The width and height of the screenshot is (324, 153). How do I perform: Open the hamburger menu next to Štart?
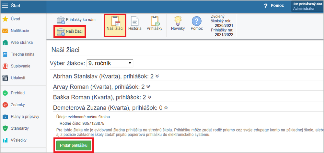(5, 6)
